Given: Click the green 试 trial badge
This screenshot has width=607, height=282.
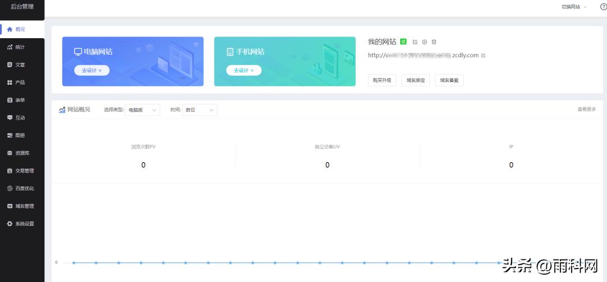Looking at the screenshot, I should (x=404, y=42).
